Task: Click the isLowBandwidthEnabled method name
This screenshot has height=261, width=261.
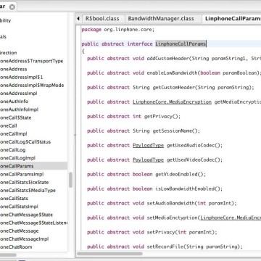Action: coord(185,189)
